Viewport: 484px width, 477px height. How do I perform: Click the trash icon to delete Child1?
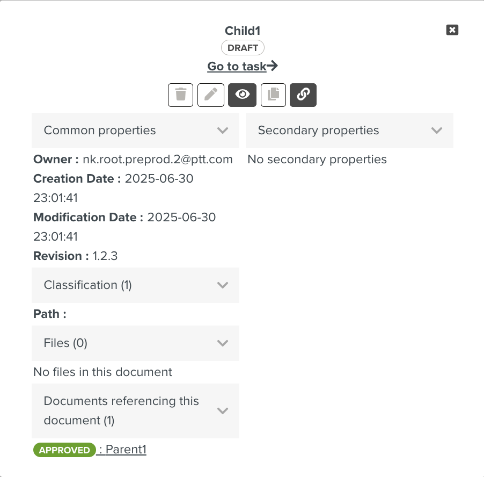click(180, 95)
